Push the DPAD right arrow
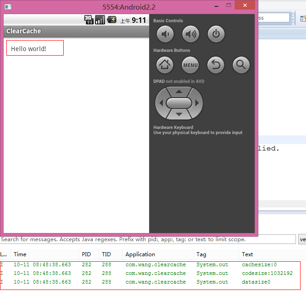This screenshot has width=306, height=295. pos(197,103)
